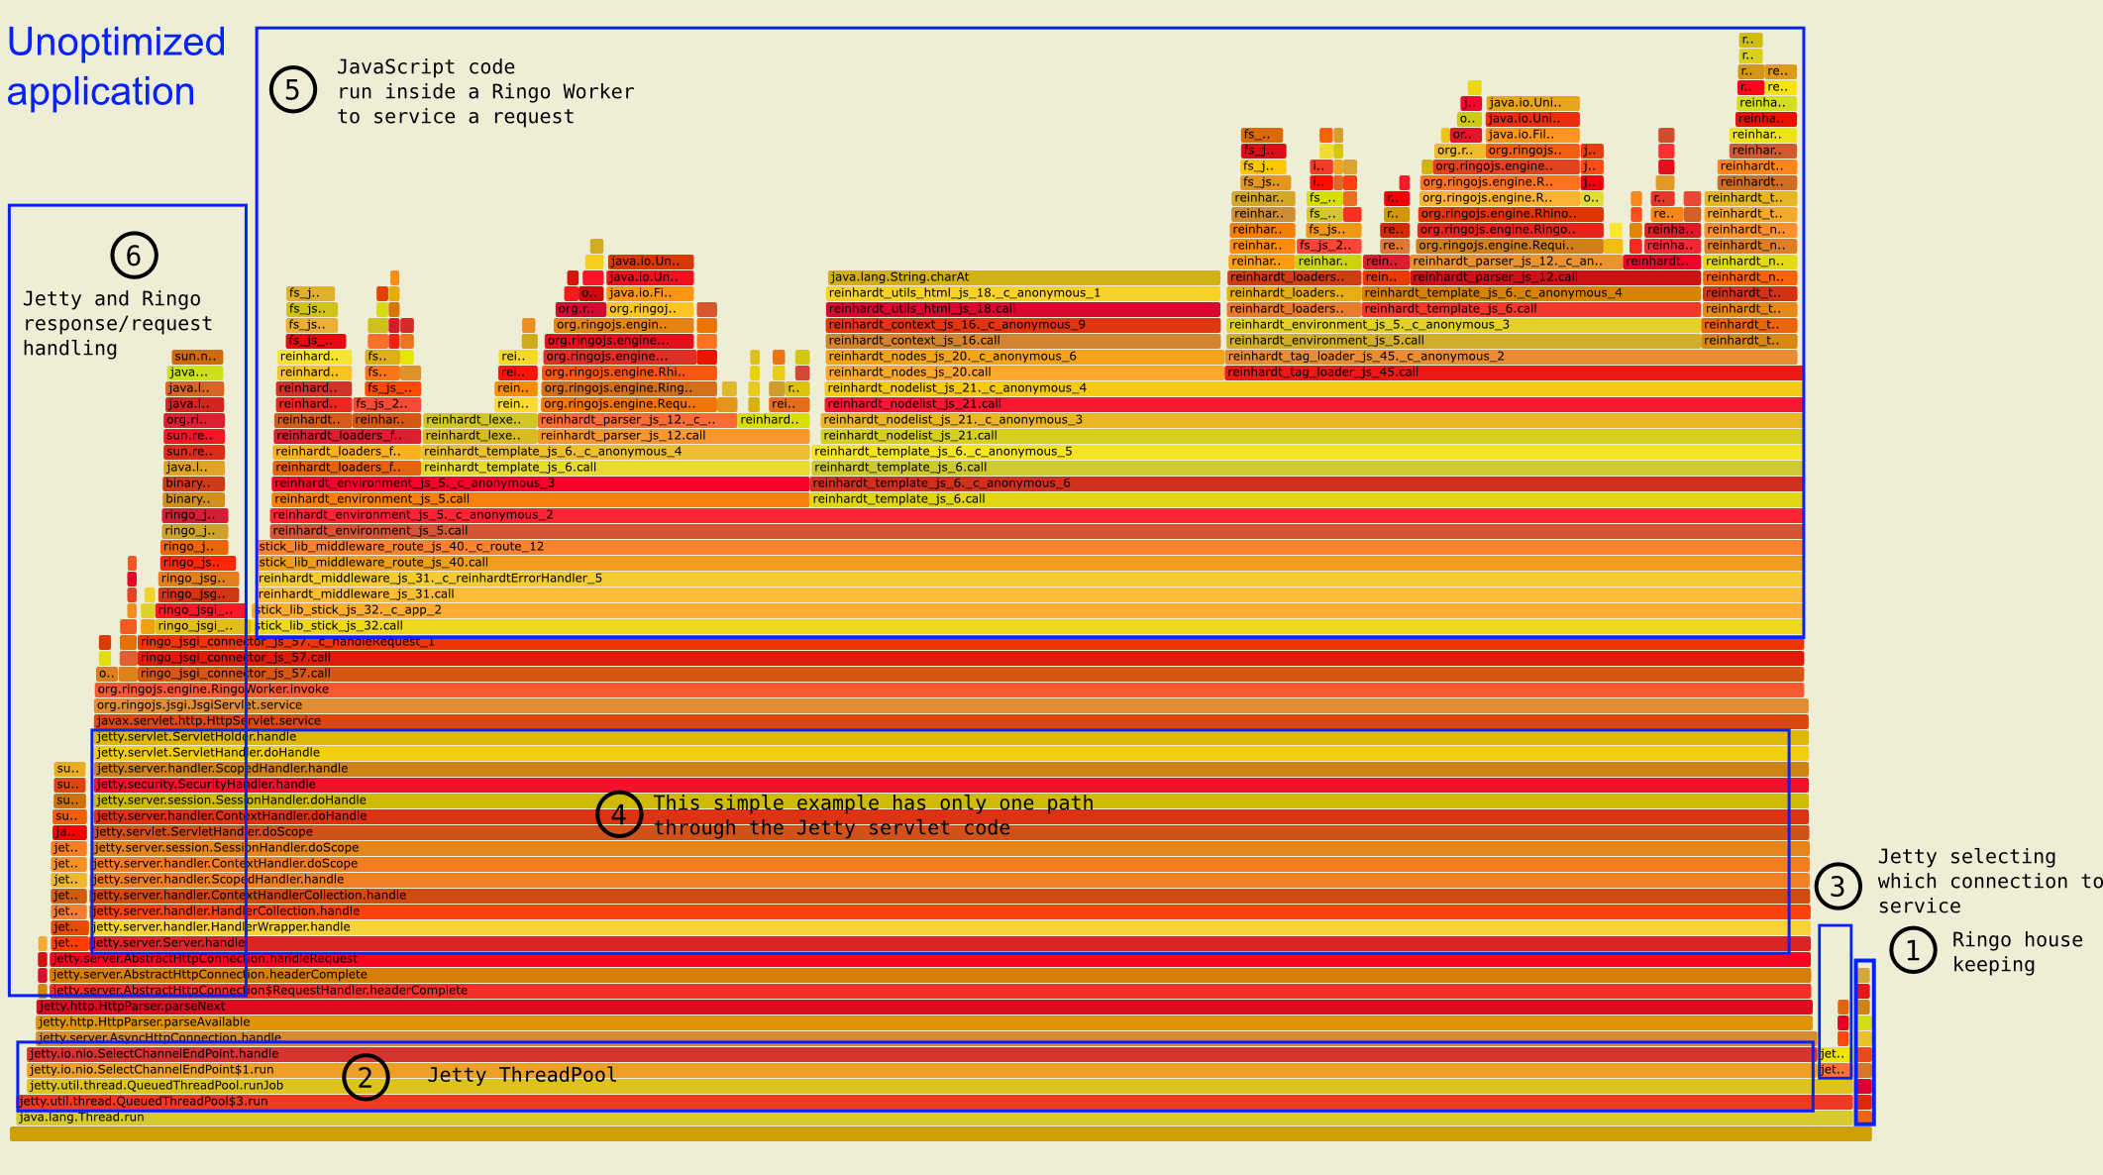Image resolution: width=2103 pixels, height=1175 pixels.
Task: Click the java.lang.Thread.run frame
Action: click(x=934, y=1118)
